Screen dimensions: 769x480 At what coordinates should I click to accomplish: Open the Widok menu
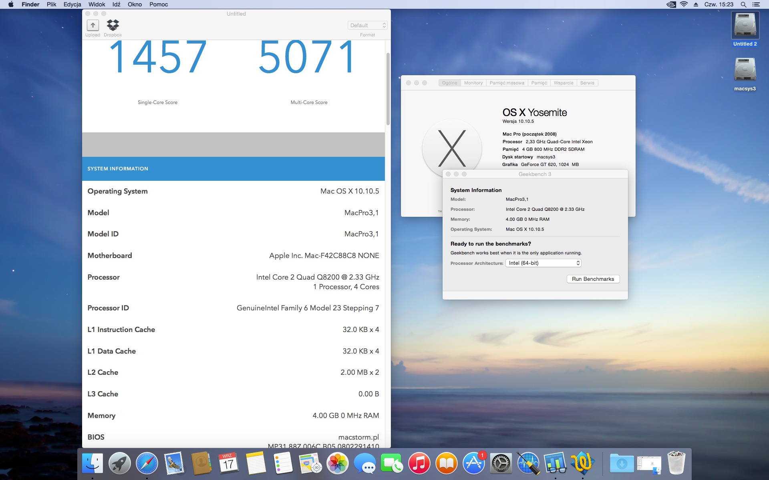(97, 4)
